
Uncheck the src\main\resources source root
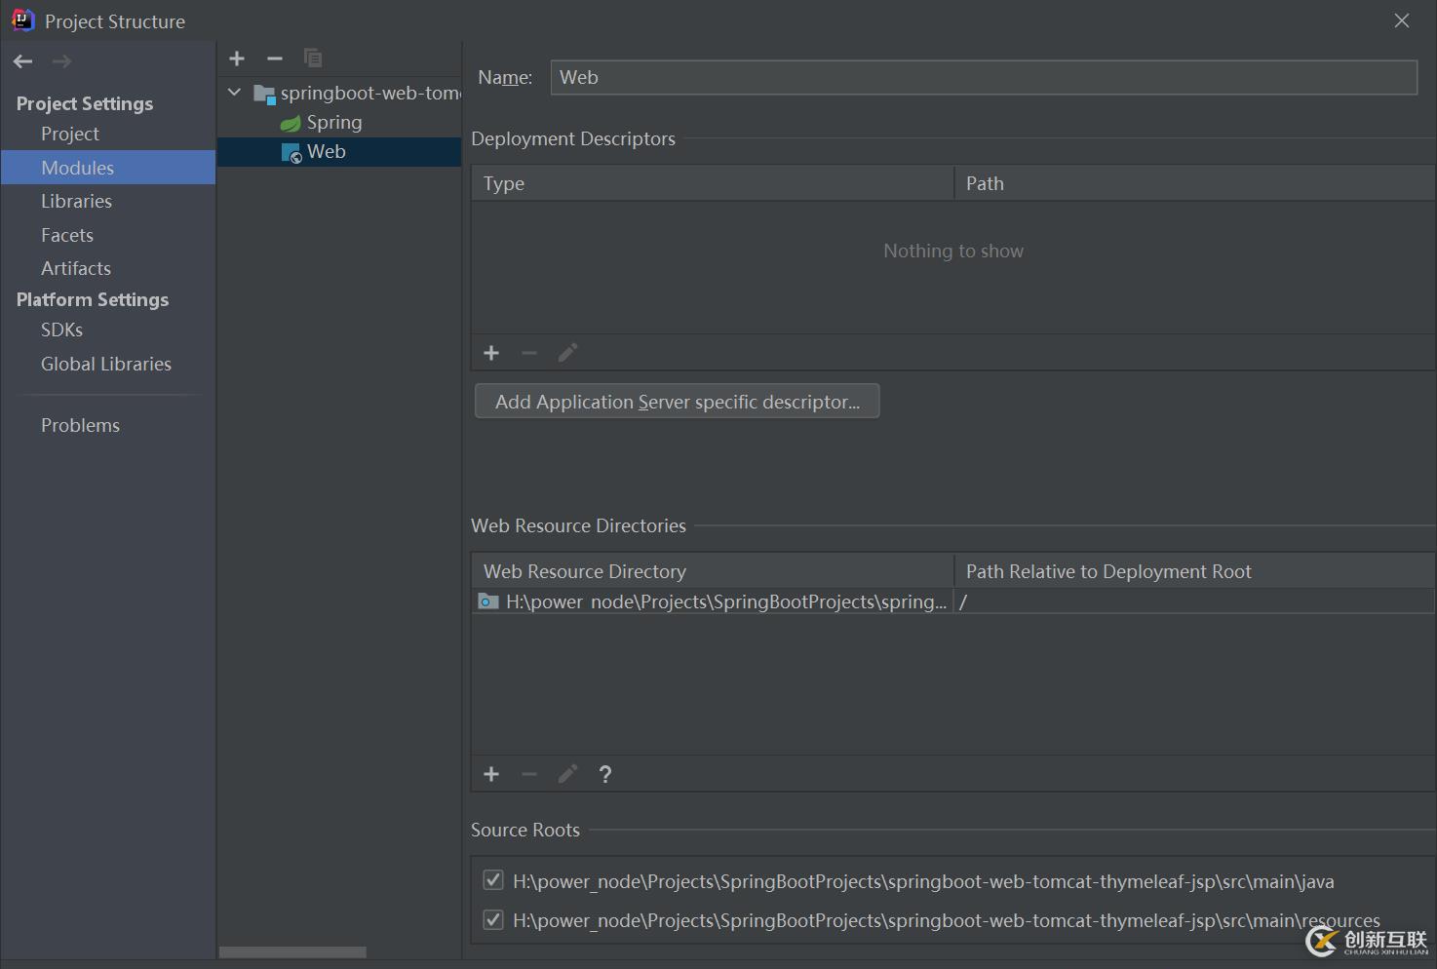tap(493, 919)
